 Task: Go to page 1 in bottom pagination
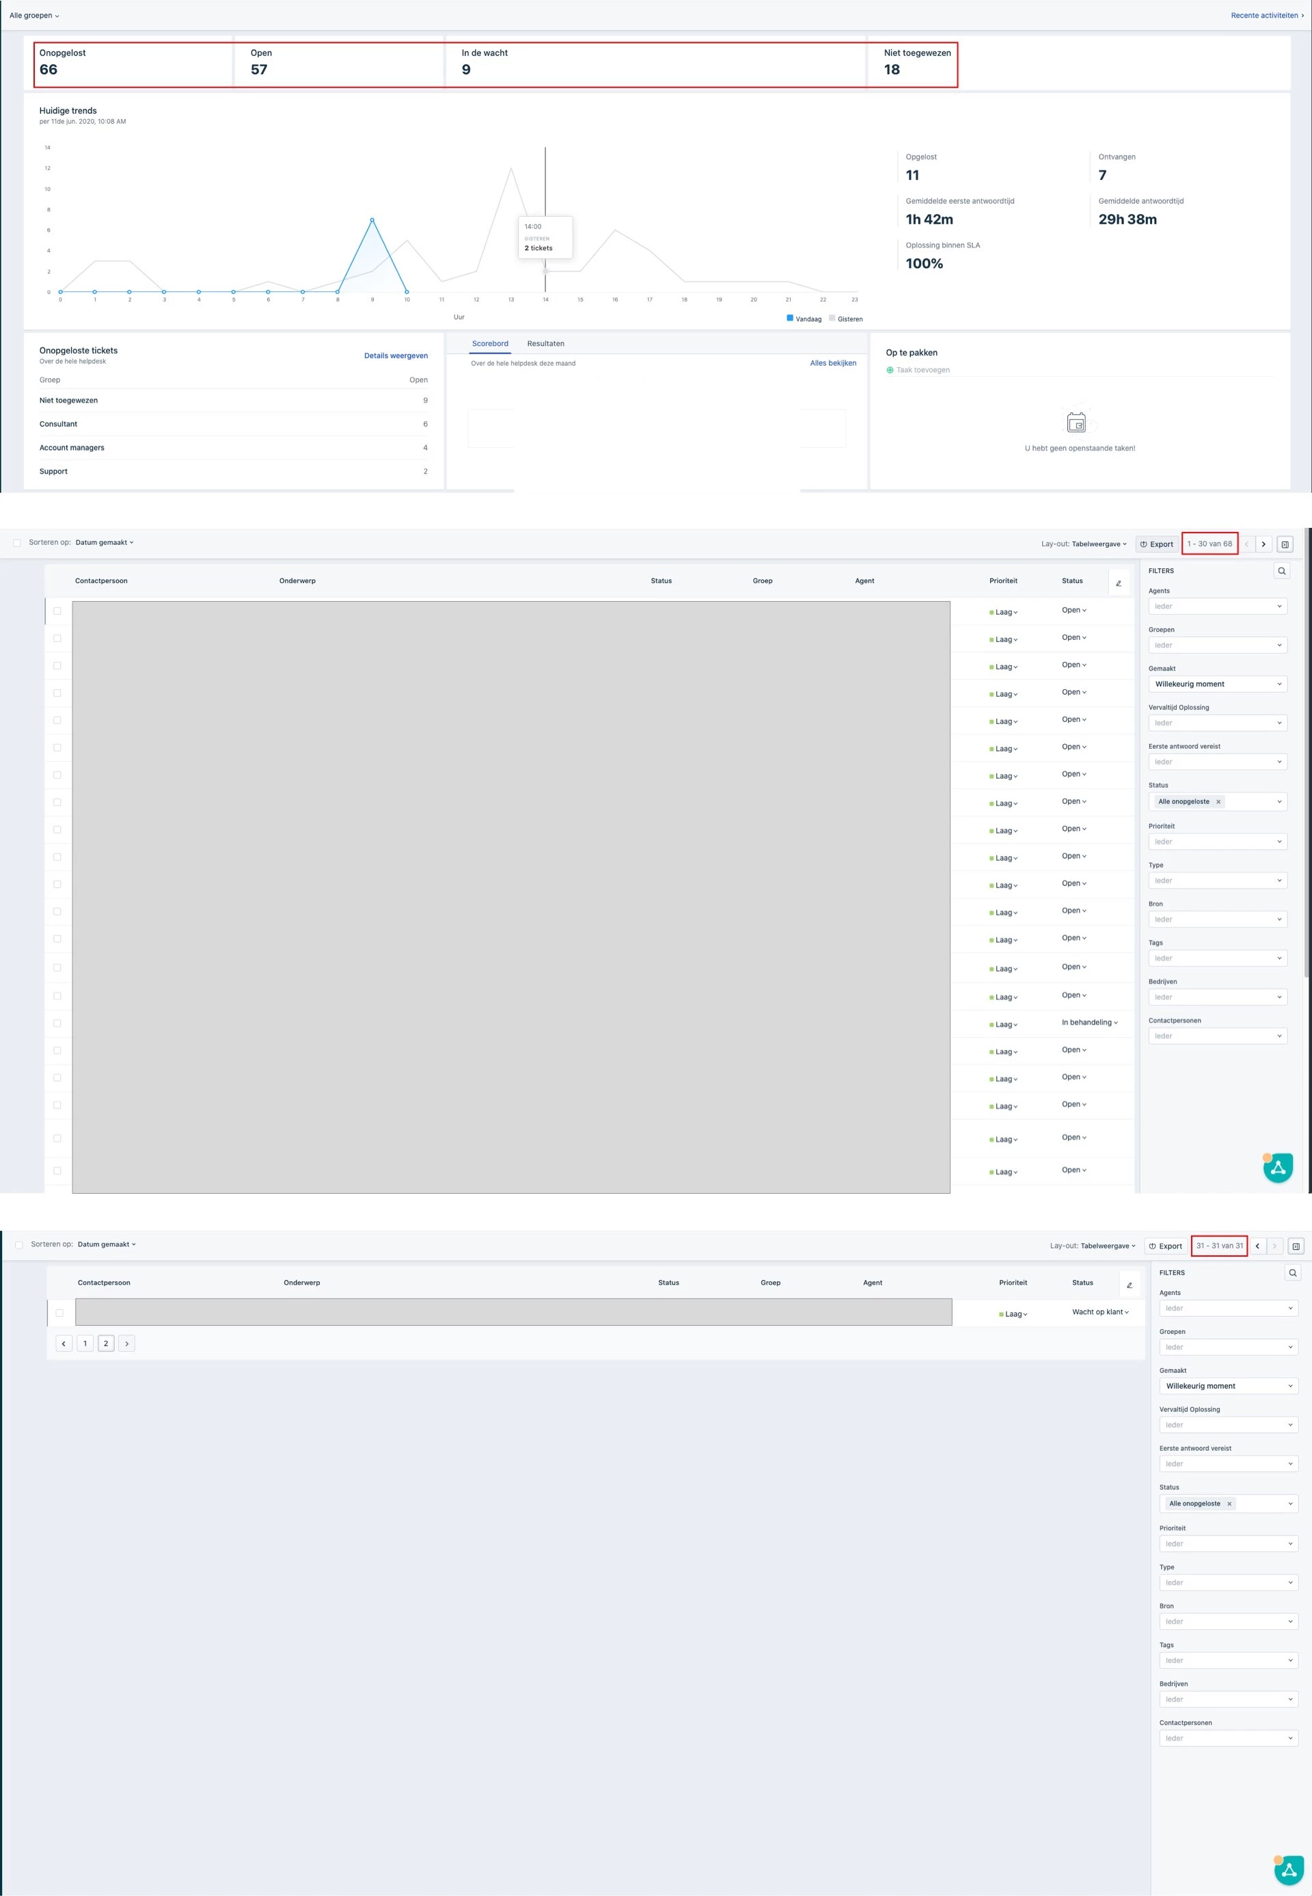point(85,1344)
